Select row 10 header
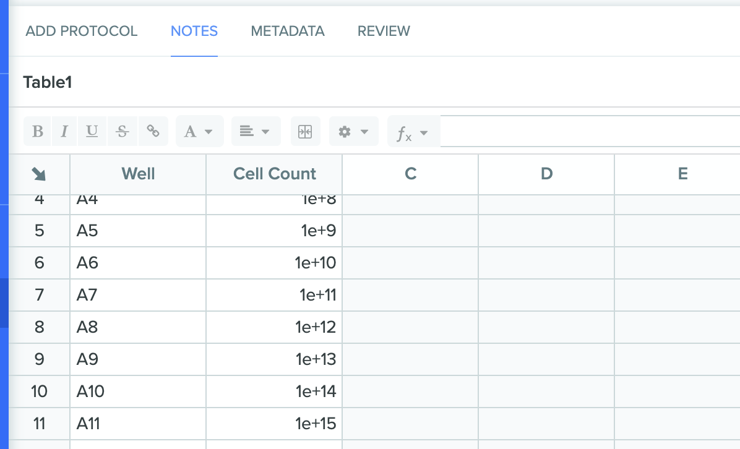The height and width of the screenshot is (449, 740). pyautogui.click(x=39, y=391)
